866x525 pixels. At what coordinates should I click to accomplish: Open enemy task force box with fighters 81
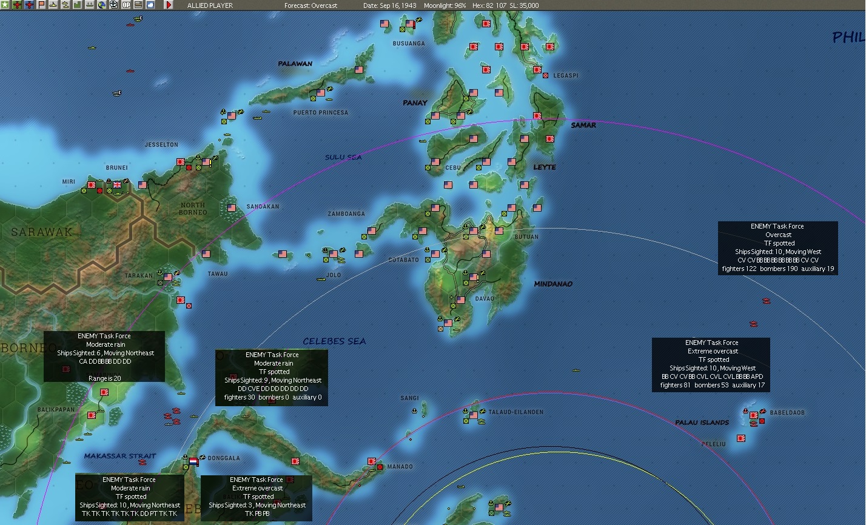click(711, 364)
